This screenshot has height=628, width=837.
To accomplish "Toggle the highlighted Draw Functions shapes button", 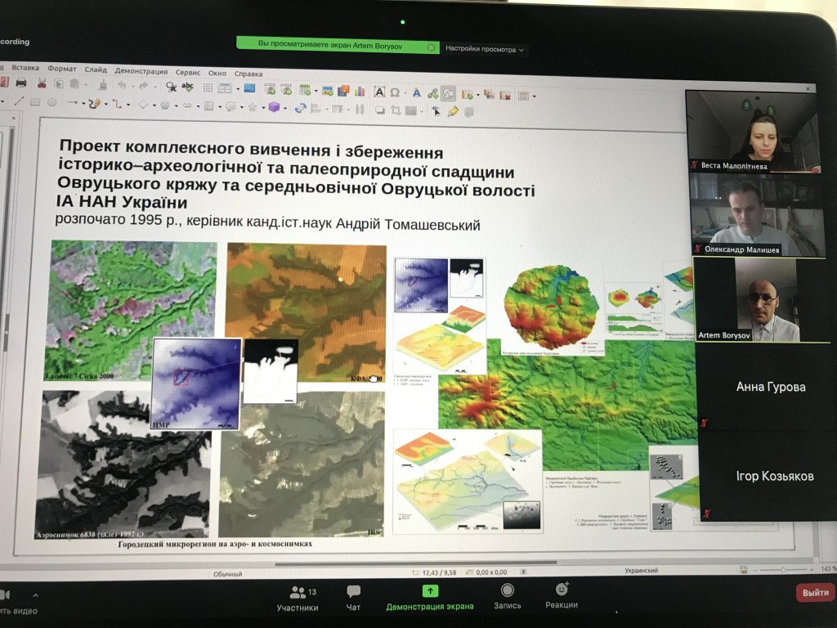I will coord(449,93).
